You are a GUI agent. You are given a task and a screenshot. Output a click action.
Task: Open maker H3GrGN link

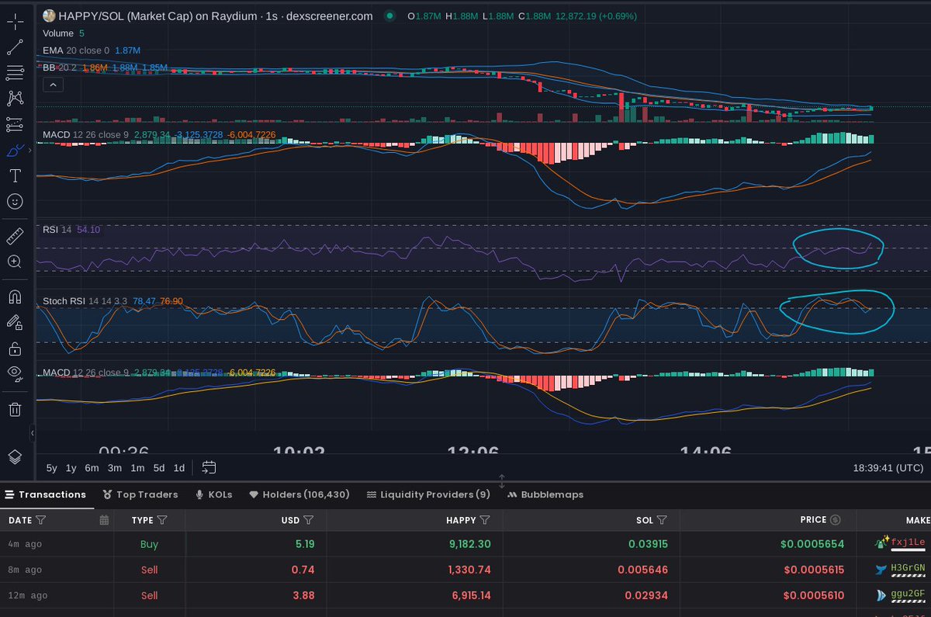[x=909, y=568]
